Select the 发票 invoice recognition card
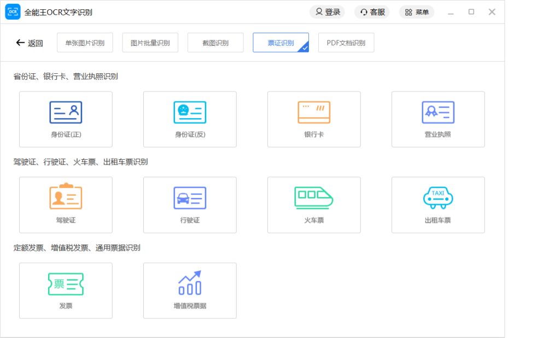Viewport: 560px width, 338px height. pos(66,290)
